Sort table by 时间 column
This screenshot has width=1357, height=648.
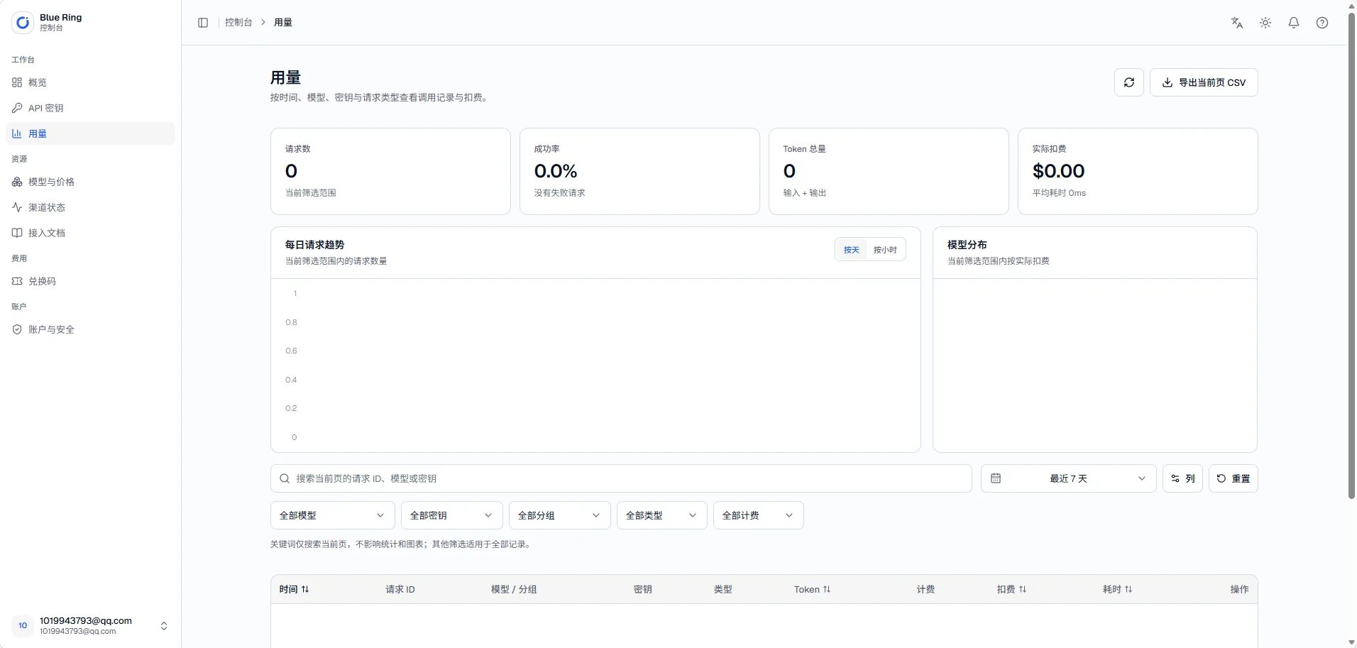[x=294, y=589]
